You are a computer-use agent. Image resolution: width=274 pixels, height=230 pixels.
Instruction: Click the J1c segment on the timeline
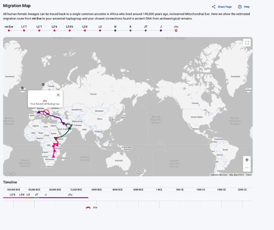[x=70, y=195]
